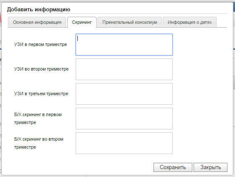Click the Б/Х скрининг во втором триместре label
Screen dimensions: 235x177
click(x=39, y=143)
